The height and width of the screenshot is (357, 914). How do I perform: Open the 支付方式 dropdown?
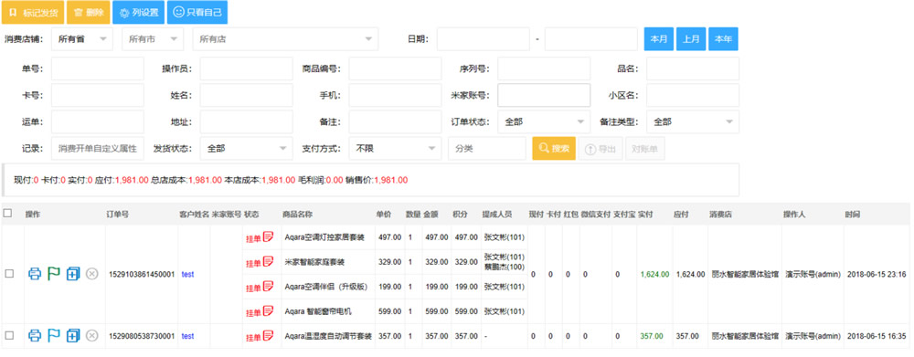(395, 149)
